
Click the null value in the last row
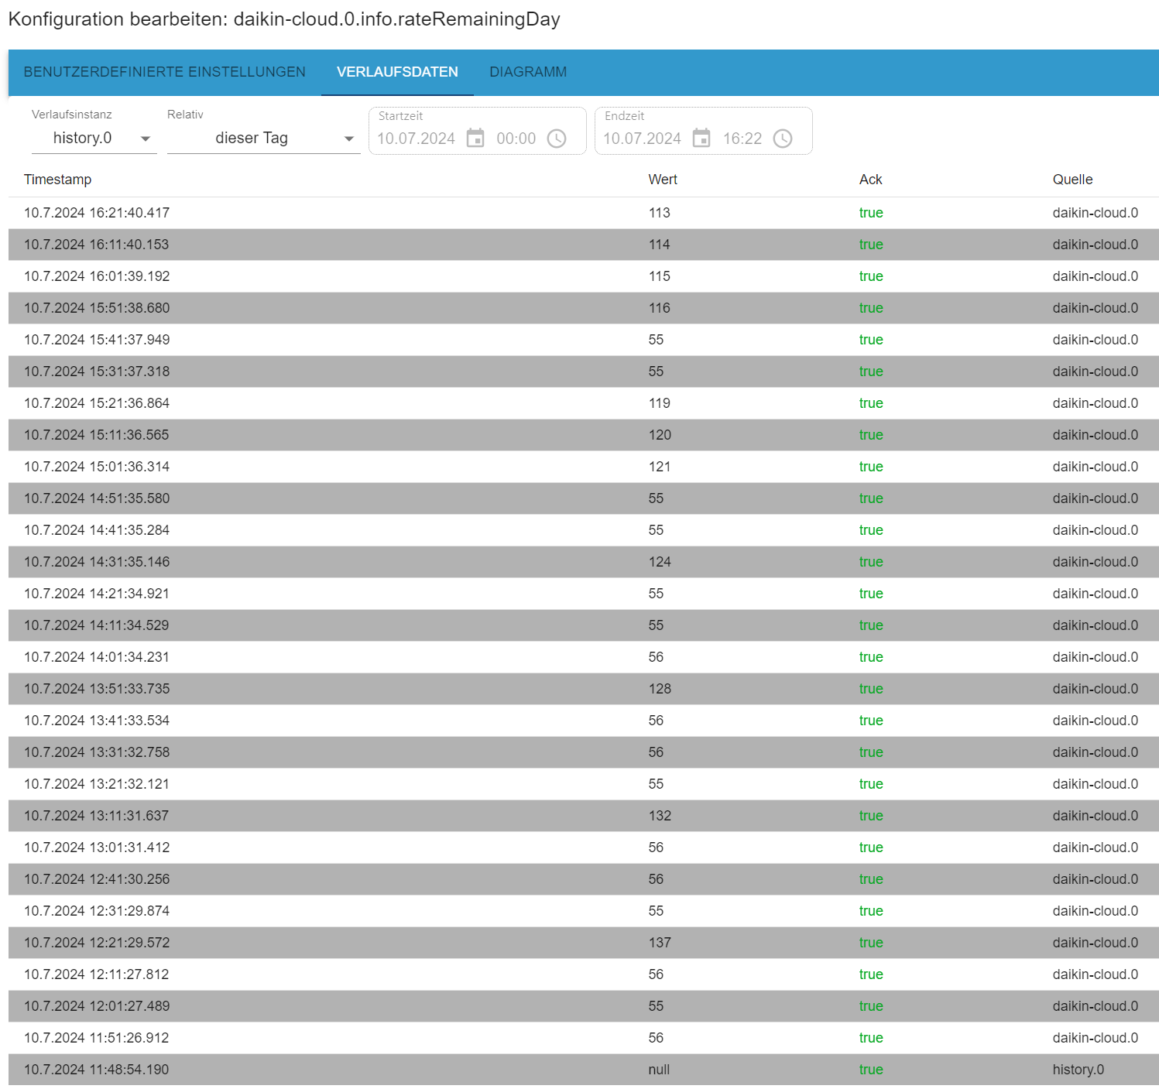pos(659,1070)
